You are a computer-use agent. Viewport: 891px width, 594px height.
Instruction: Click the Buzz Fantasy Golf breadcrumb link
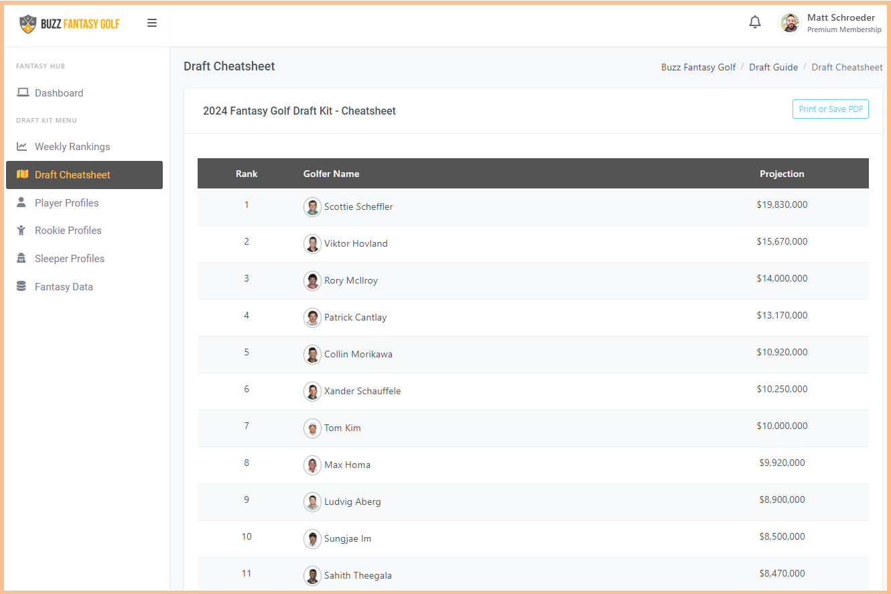click(698, 67)
